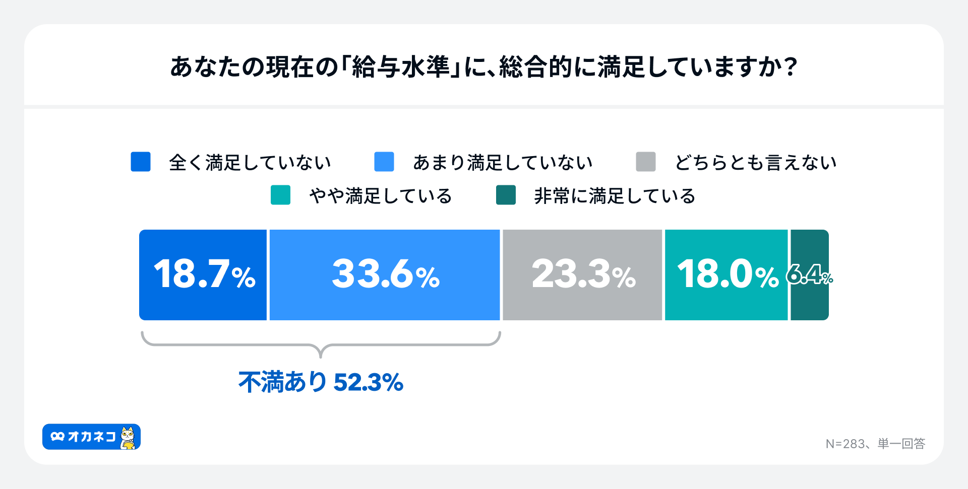Click the 非常に満足している legend label

coord(615,196)
